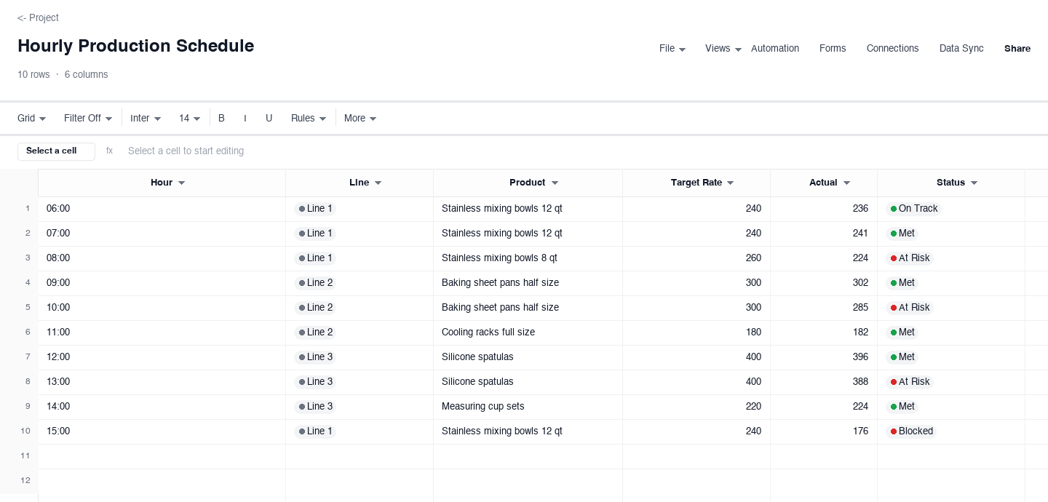This screenshot has height=502, width=1048.
Task: Click the Met status in 14:00 row
Action: 902,407
